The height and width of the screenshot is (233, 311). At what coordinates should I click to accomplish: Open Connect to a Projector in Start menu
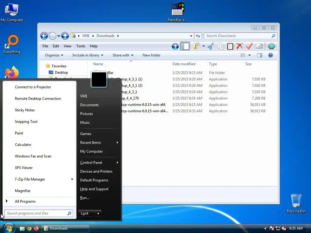point(39,87)
